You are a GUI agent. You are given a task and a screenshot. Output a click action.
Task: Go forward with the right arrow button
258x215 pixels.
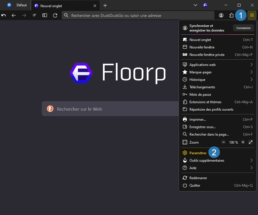click(x=24, y=15)
